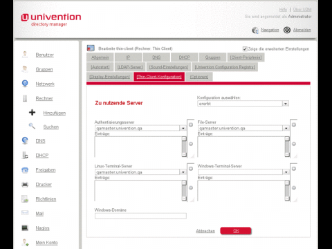Switch to the DHCP tab

click(x=185, y=57)
